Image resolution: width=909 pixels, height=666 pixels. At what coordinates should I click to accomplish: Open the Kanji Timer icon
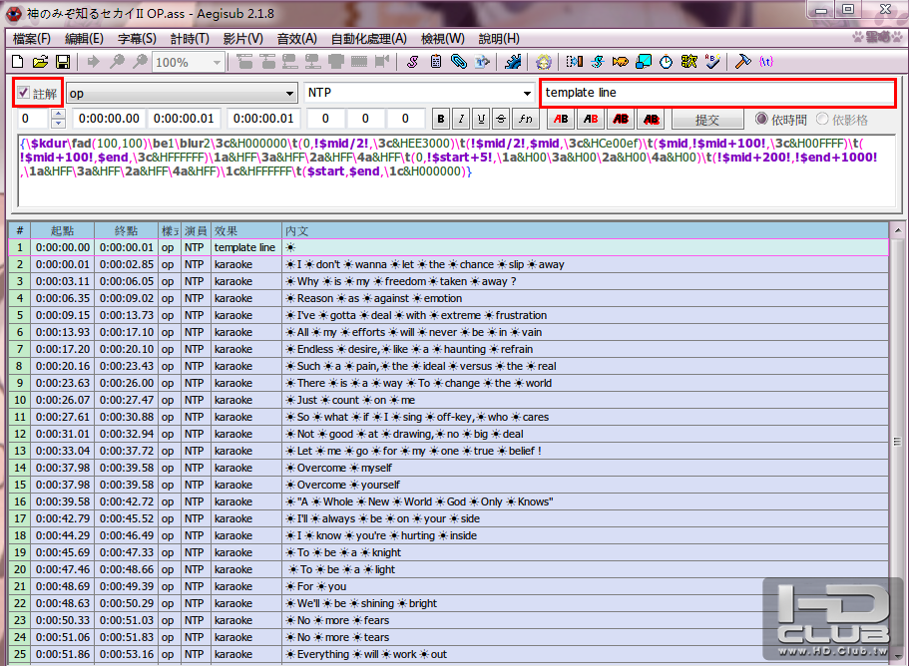click(x=689, y=62)
